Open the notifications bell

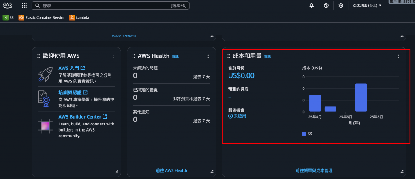coord(312,6)
